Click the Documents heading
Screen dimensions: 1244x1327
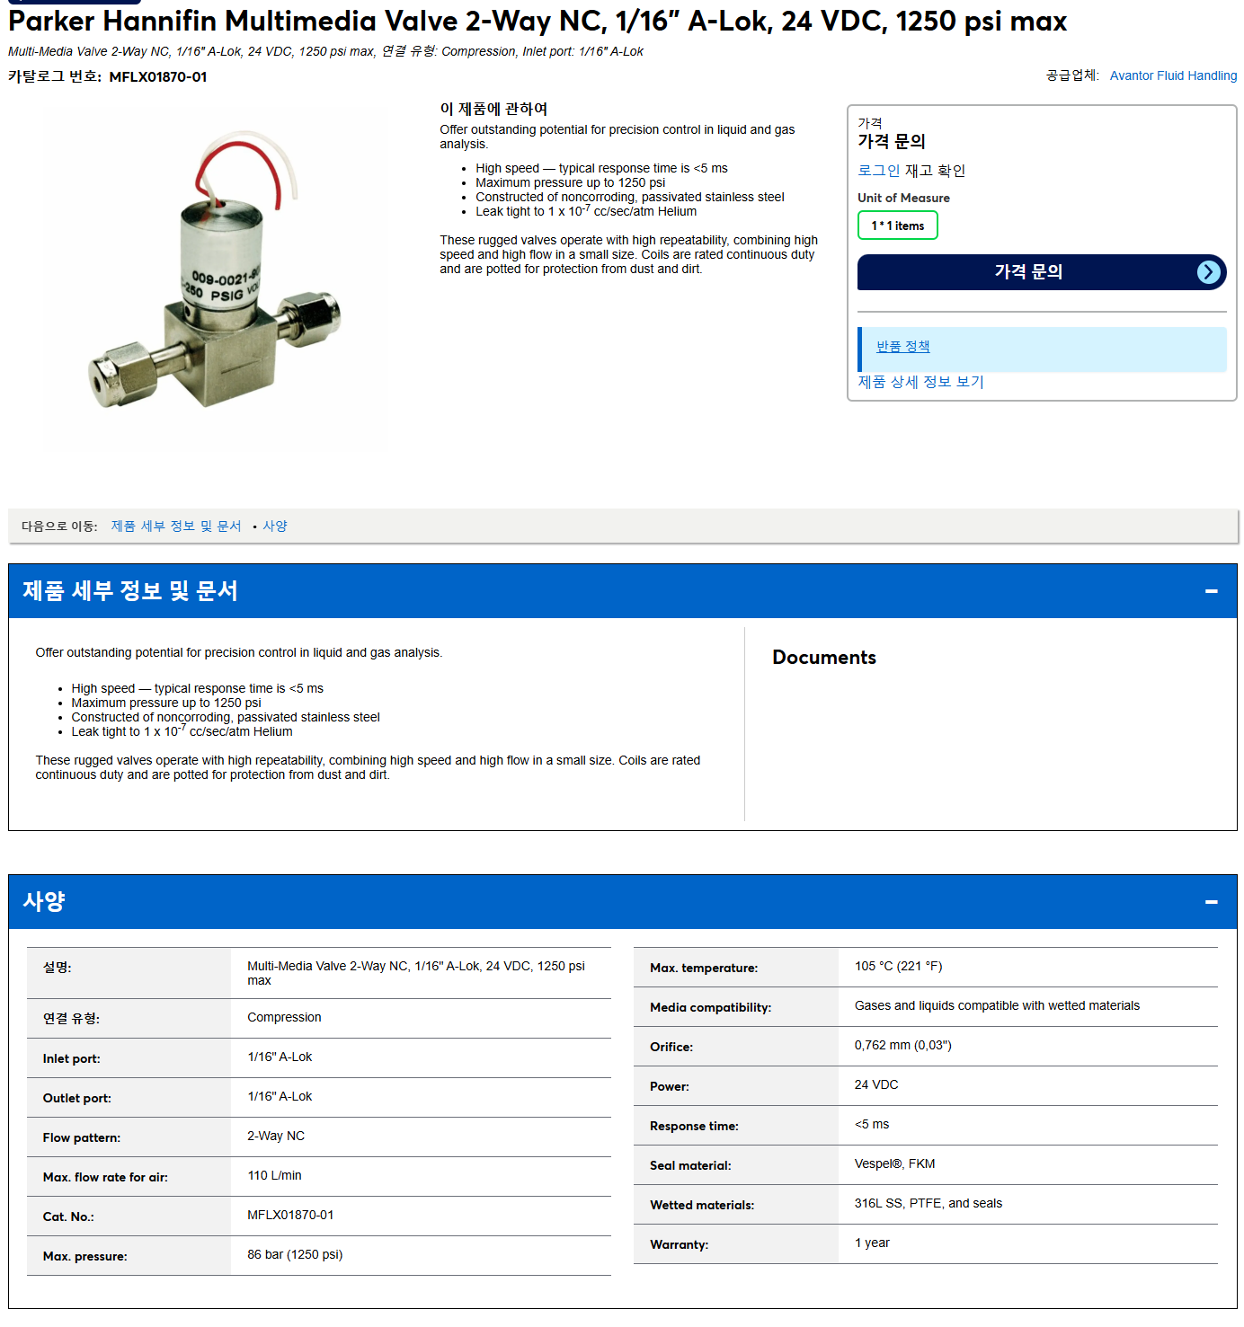point(824,658)
